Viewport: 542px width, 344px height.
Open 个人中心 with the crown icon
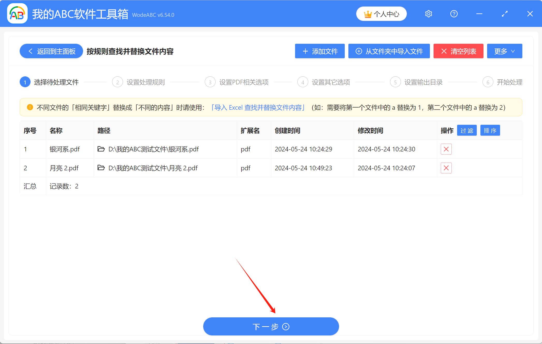click(x=381, y=14)
